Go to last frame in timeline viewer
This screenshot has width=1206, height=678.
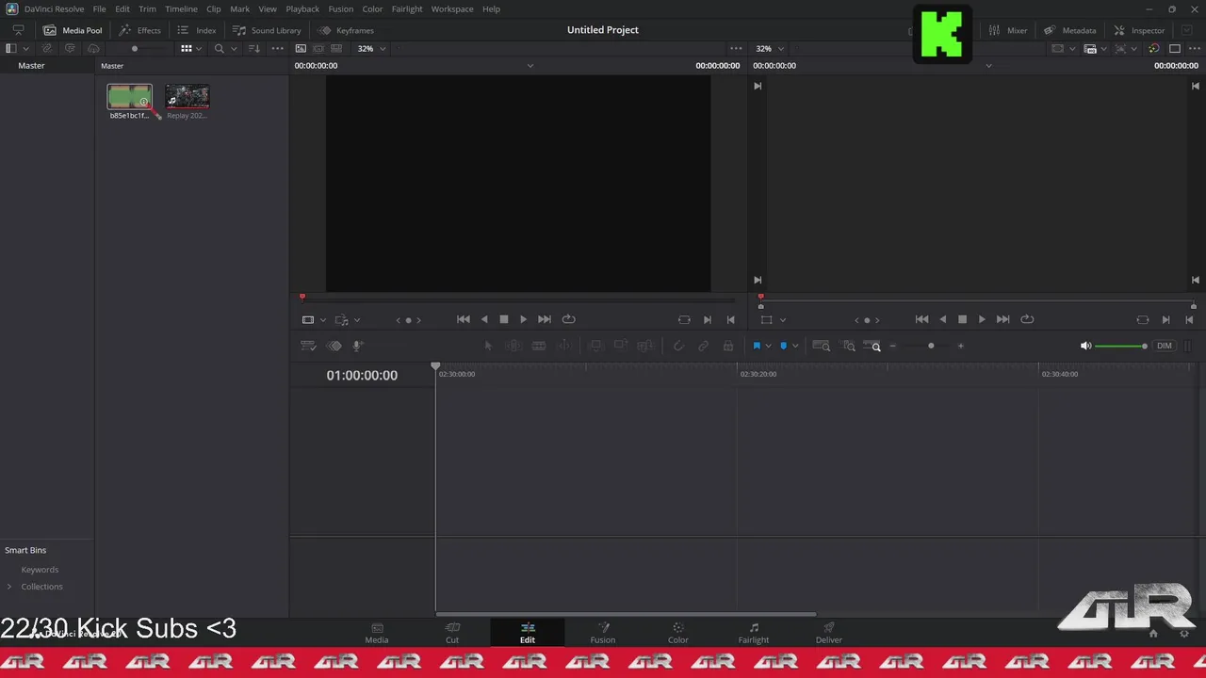[x=1002, y=319]
